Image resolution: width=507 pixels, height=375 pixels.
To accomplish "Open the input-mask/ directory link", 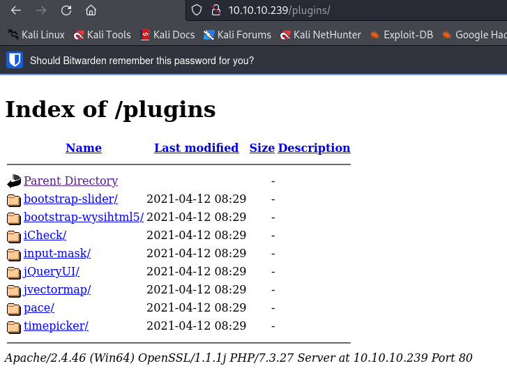I will point(57,253).
